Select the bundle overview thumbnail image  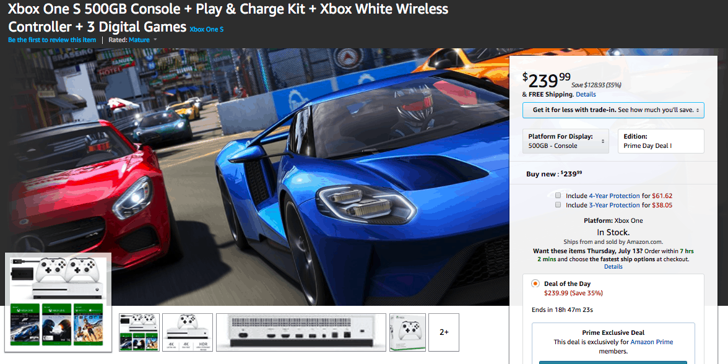tap(139, 332)
